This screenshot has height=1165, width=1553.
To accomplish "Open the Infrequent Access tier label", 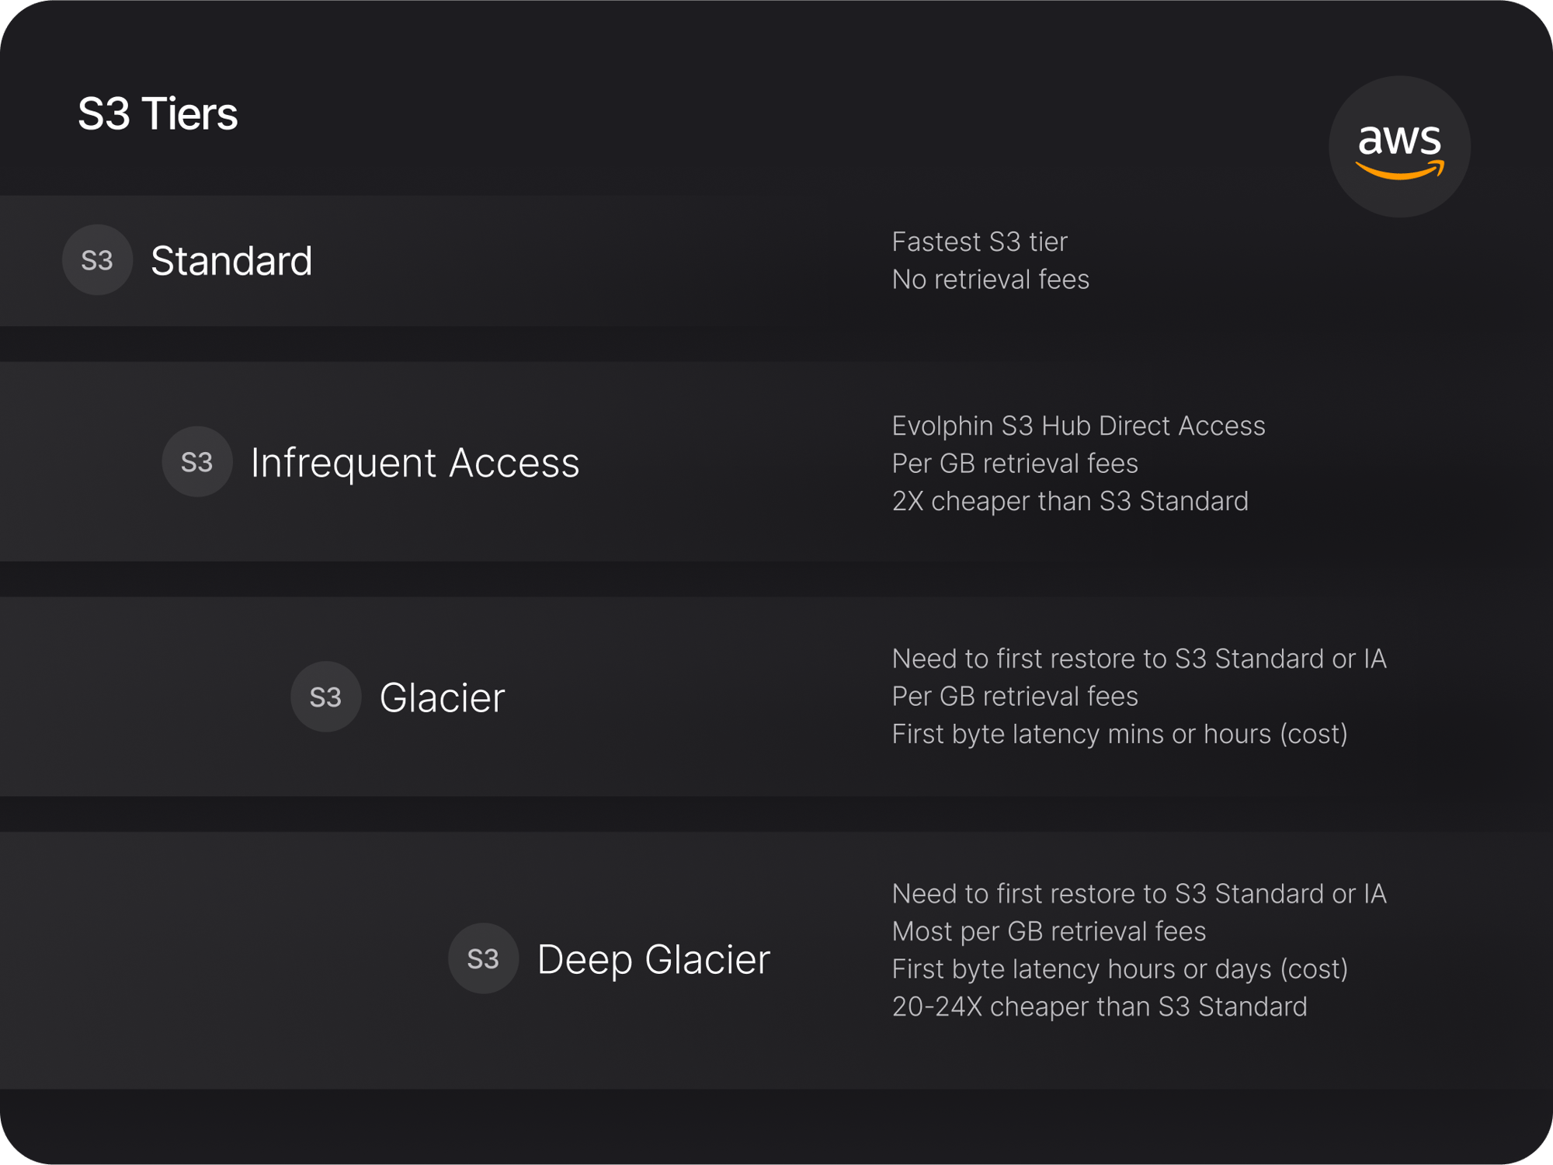I will [x=415, y=463].
